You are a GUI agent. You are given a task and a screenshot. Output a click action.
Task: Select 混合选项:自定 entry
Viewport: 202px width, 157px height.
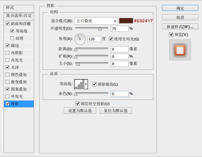pos(19,16)
